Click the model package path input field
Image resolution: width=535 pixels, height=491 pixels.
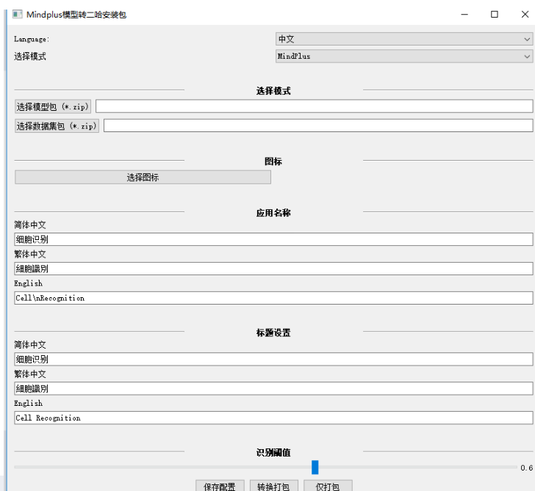click(x=314, y=106)
